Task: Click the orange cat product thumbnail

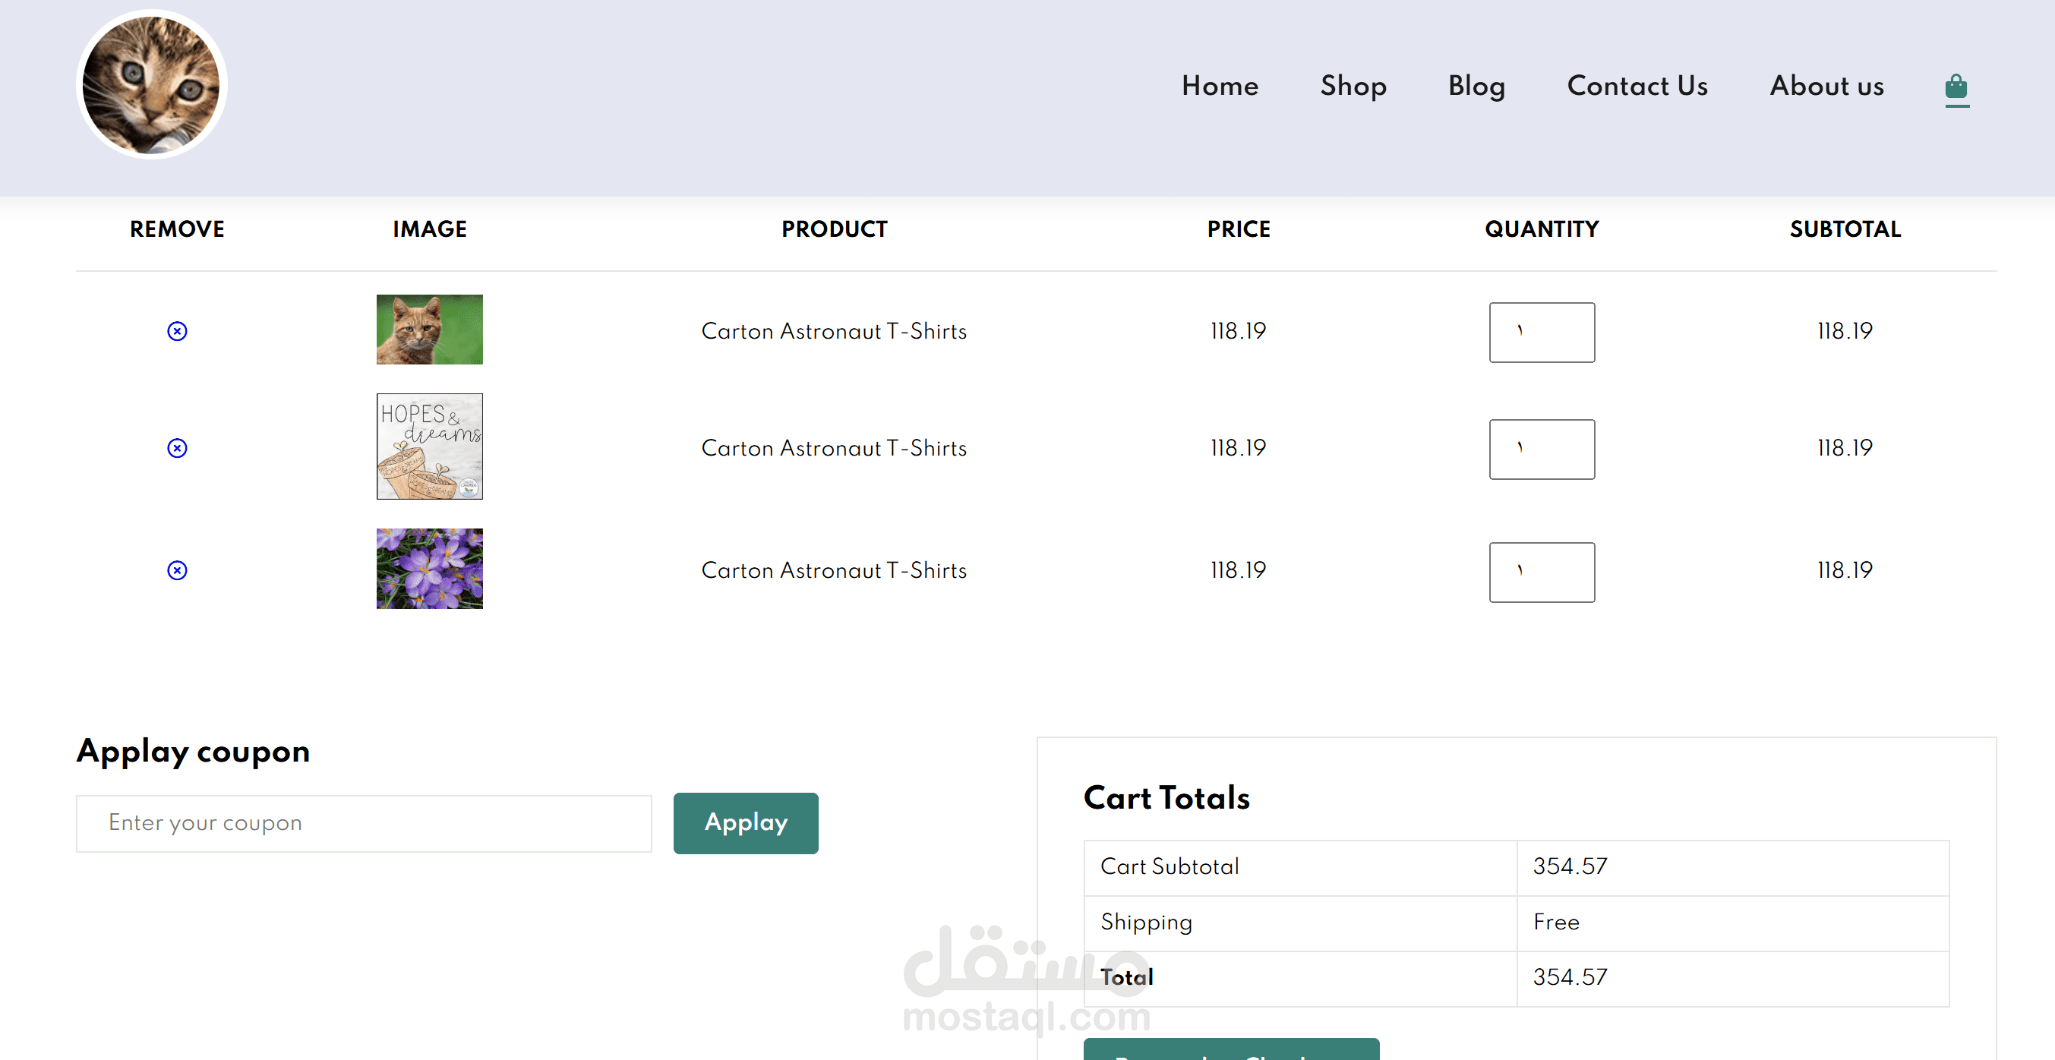Action: coord(429,330)
